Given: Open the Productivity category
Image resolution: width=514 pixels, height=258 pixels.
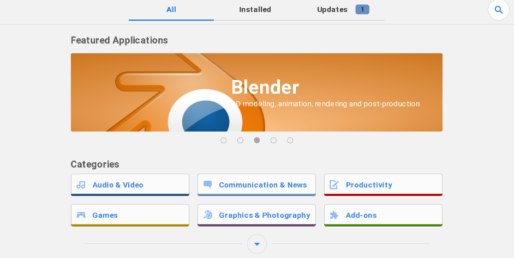Looking at the screenshot, I should click(383, 185).
